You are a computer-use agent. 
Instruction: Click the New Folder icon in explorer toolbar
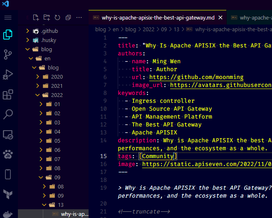click(47, 17)
